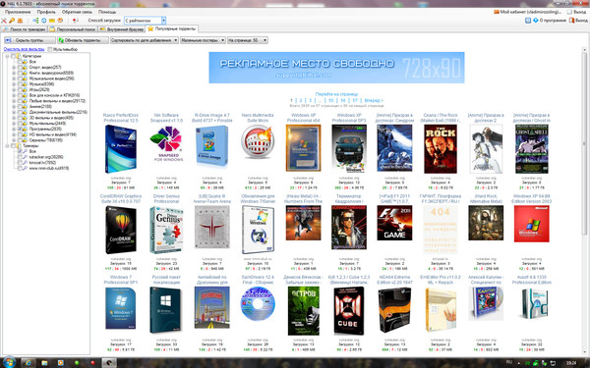Click the blue globe toolbar icon
Viewport: 590px width, 368px height.
pyautogui.click(x=43, y=21)
